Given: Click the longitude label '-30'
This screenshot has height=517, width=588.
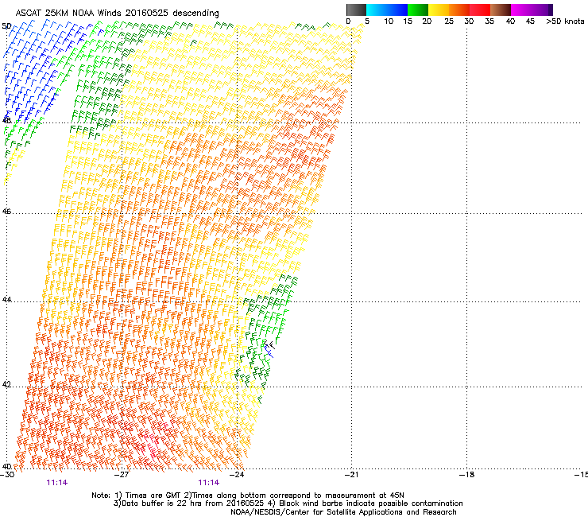Looking at the screenshot, I should [7, 475].
